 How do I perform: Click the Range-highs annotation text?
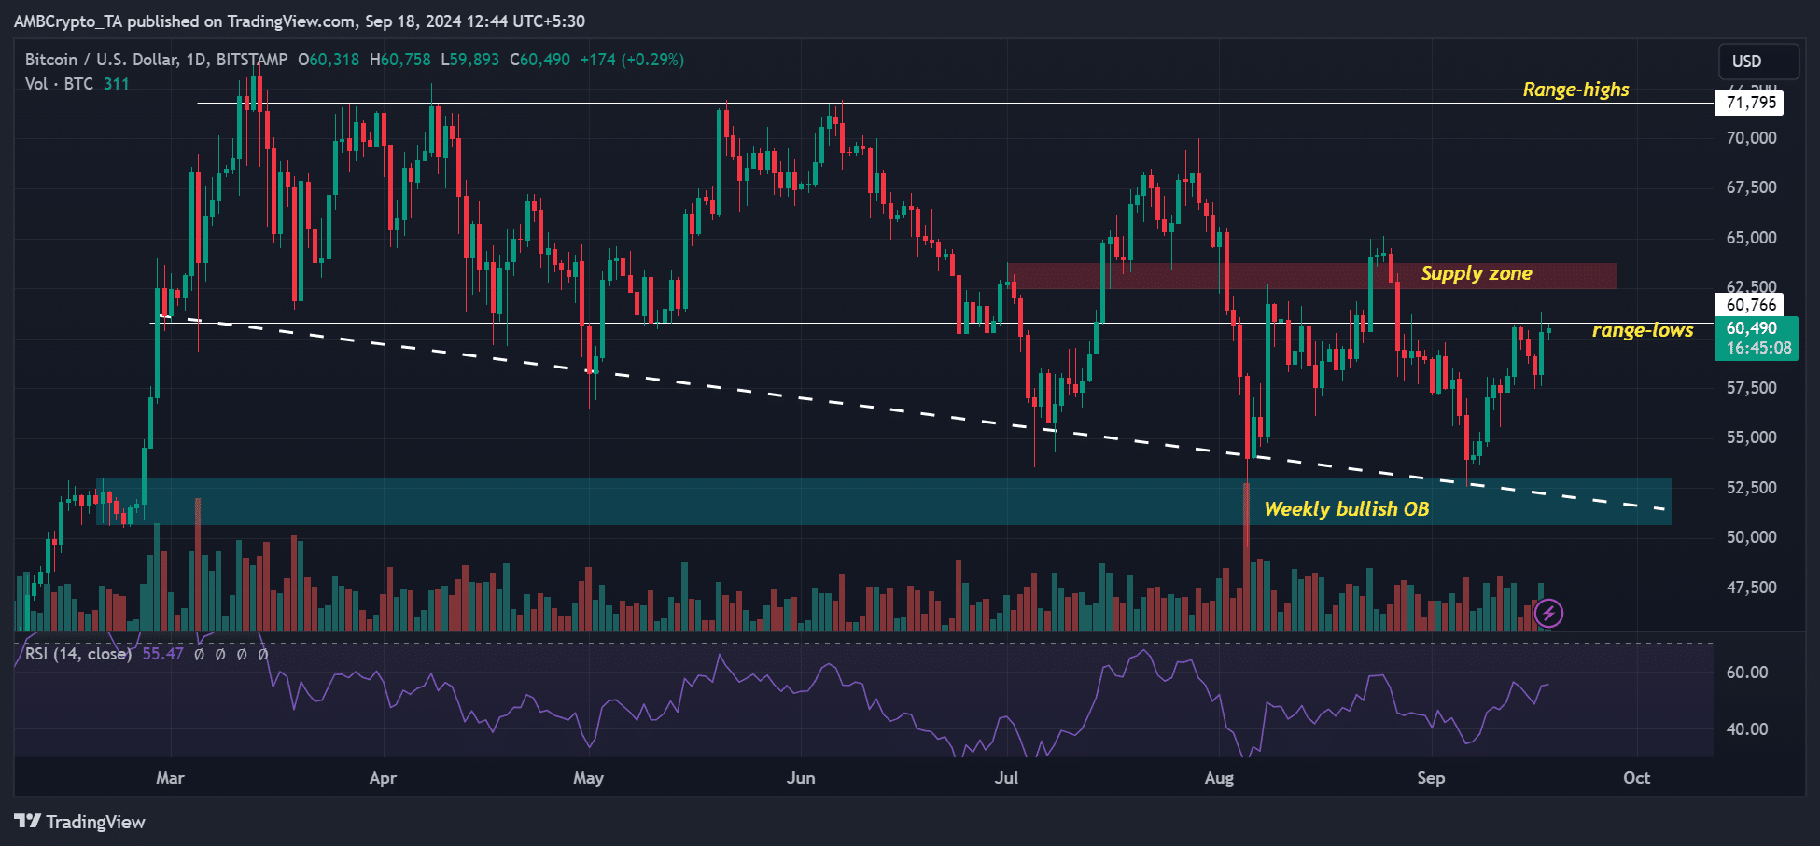click(1575, 90)
